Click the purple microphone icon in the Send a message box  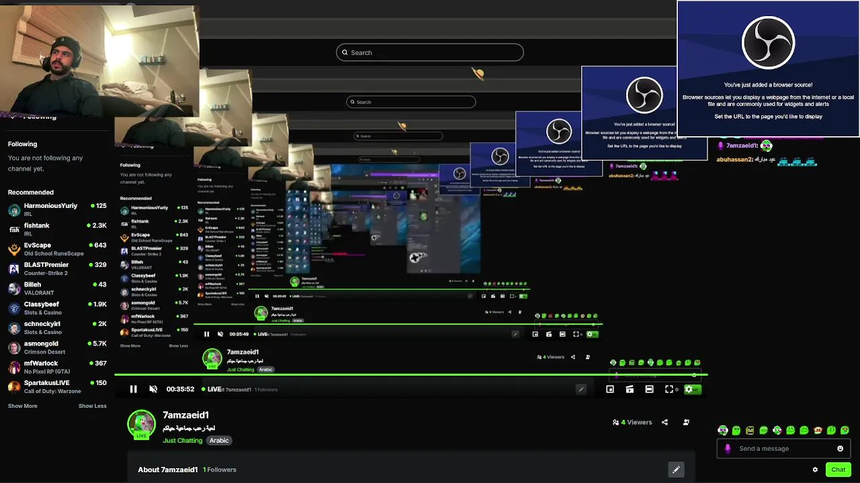tap(728, 449)
